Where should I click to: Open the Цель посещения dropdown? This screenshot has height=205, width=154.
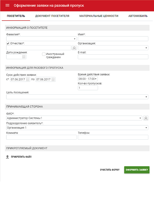pyautogui.click(x=146, y=97)
